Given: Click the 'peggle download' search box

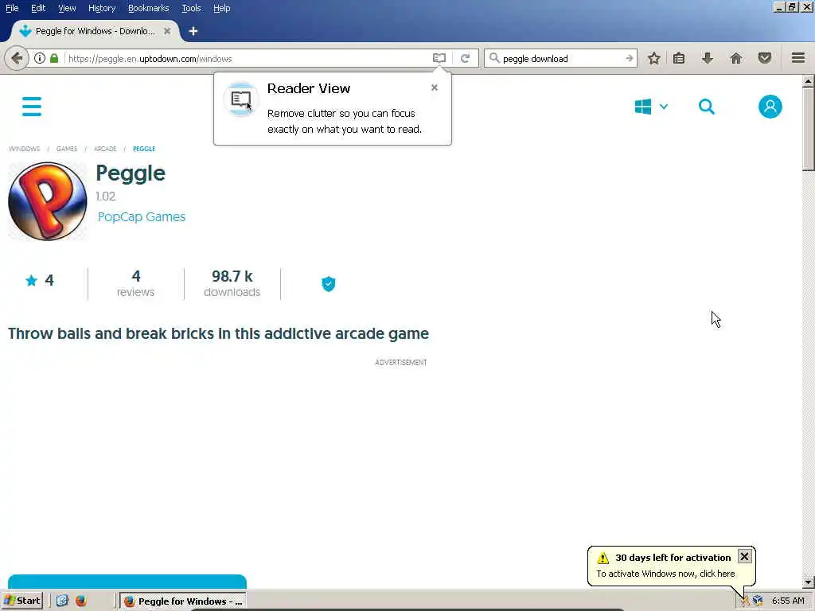Looking at the screenshot, I should [561, 58].
